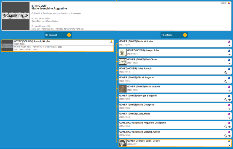Image resolution: width=233 pixels, height=149 pixels.
Task: Click the blue person icon for Joseph Jules
Action: coord(229,51)
